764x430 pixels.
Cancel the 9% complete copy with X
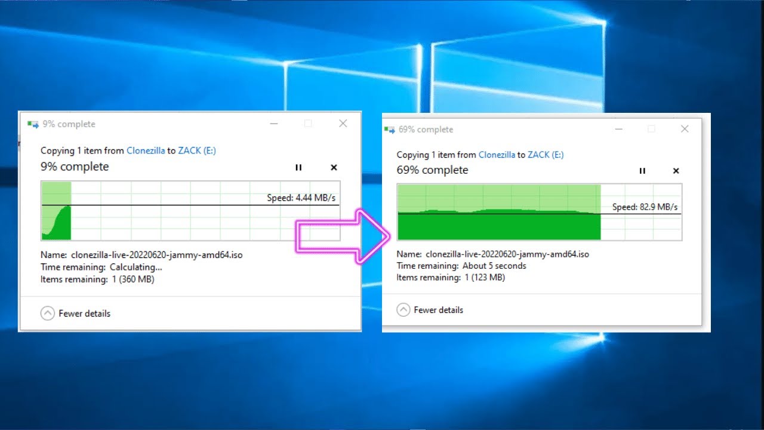[x=334, y=168]
